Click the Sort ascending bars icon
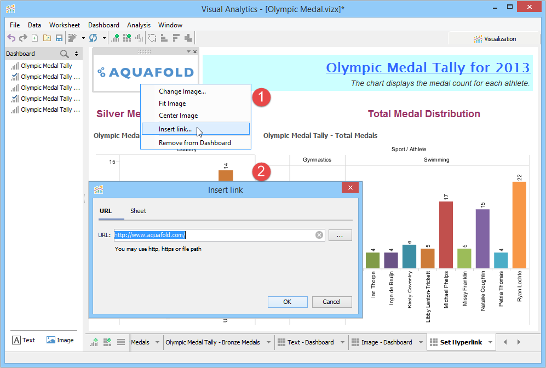 coord(164,38)
